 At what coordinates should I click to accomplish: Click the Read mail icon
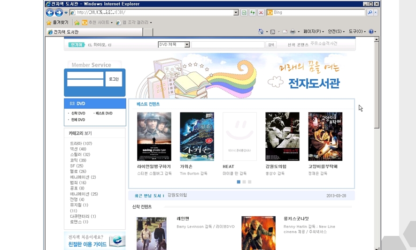285,31
